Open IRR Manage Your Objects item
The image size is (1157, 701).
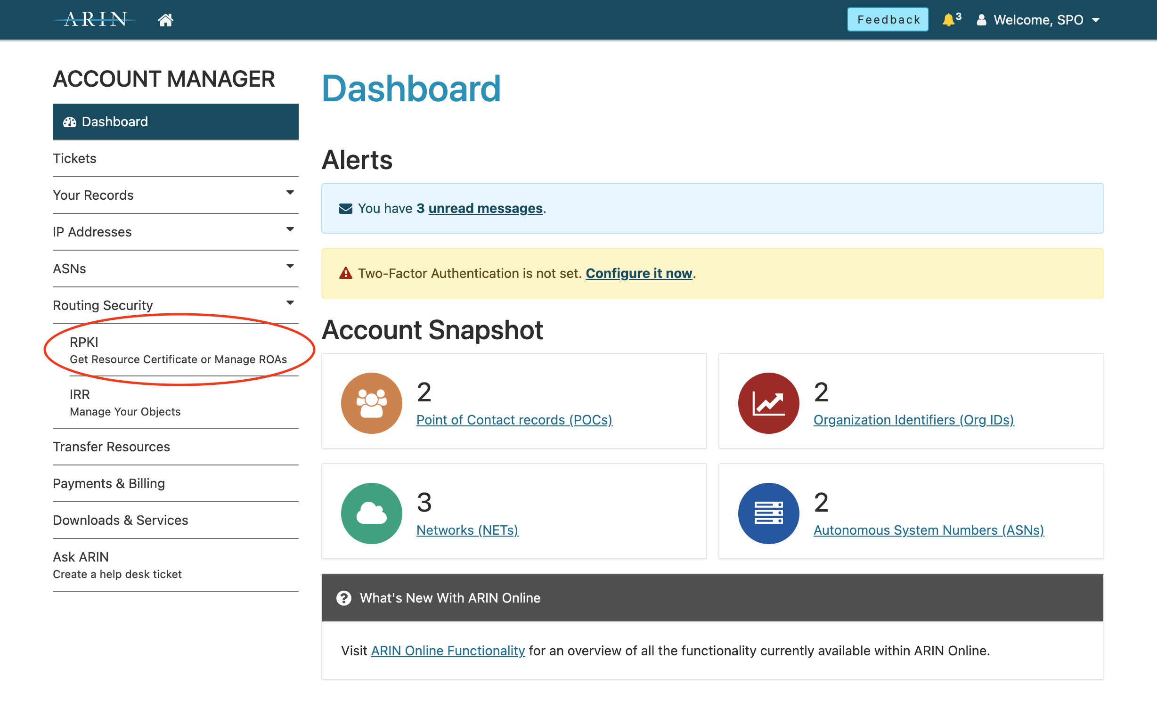[x=184, y=402]
